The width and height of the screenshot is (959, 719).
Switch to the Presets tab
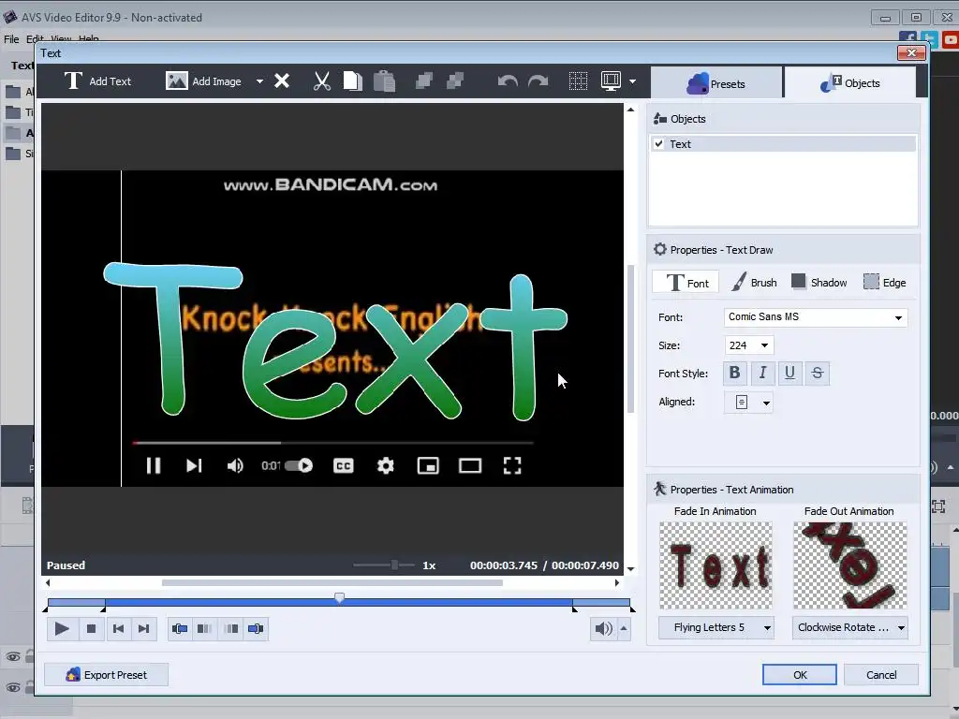pyautogui.click(x=716, y=83)
